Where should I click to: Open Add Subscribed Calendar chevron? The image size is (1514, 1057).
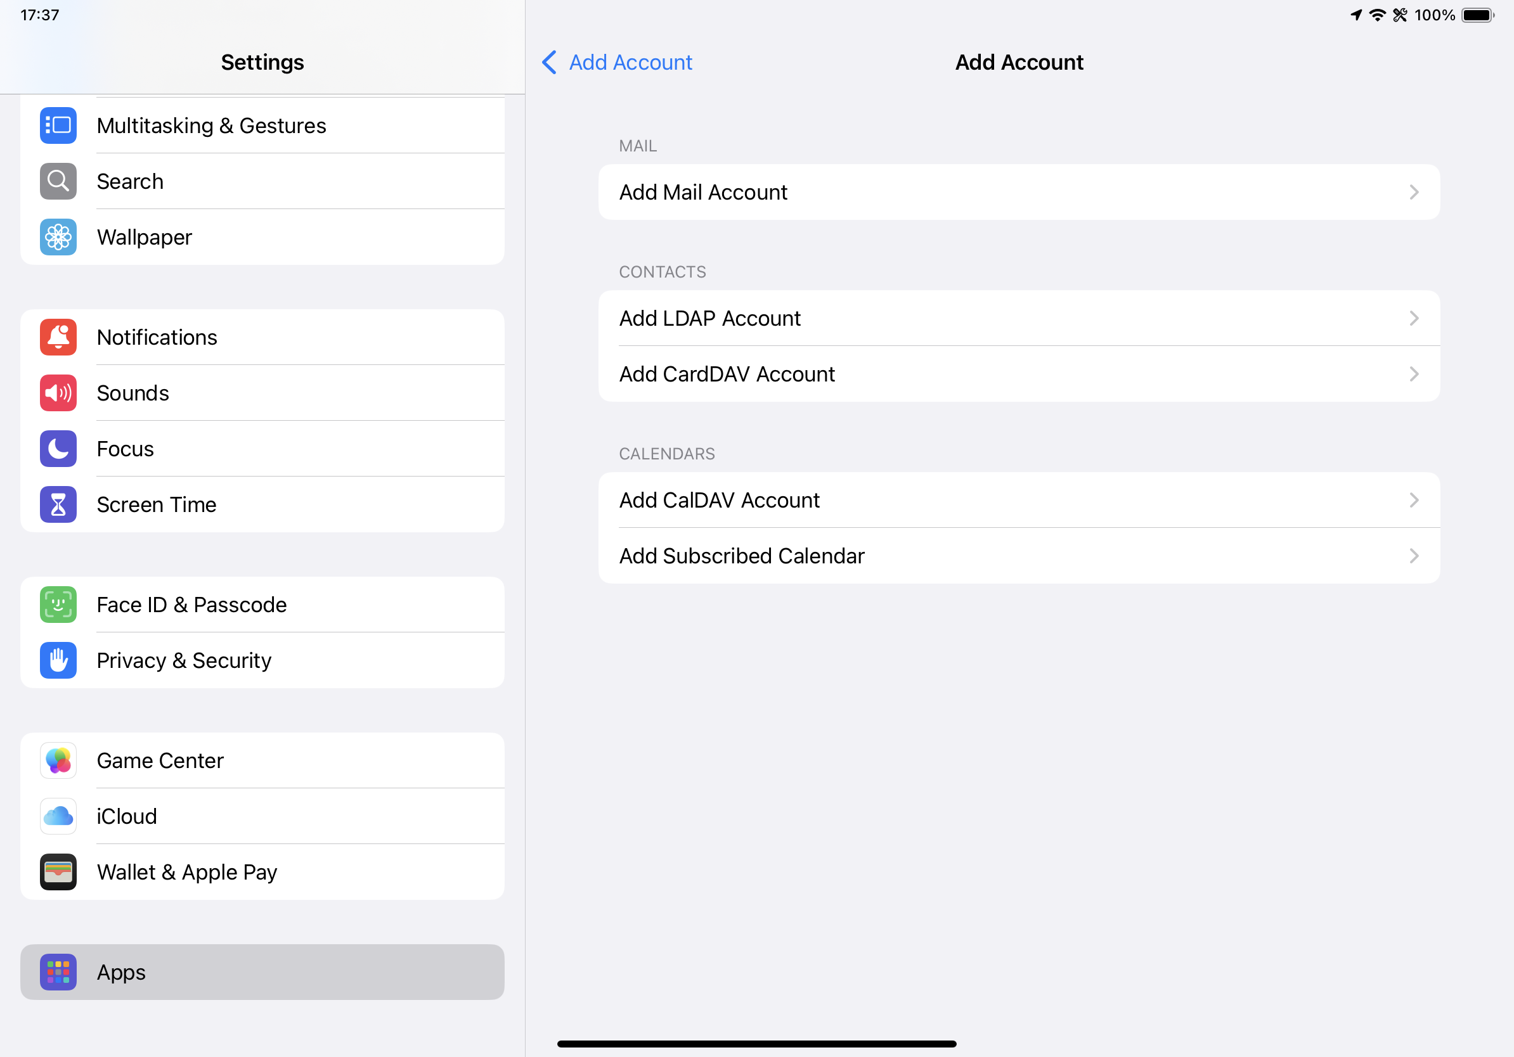click(1413, 556)
